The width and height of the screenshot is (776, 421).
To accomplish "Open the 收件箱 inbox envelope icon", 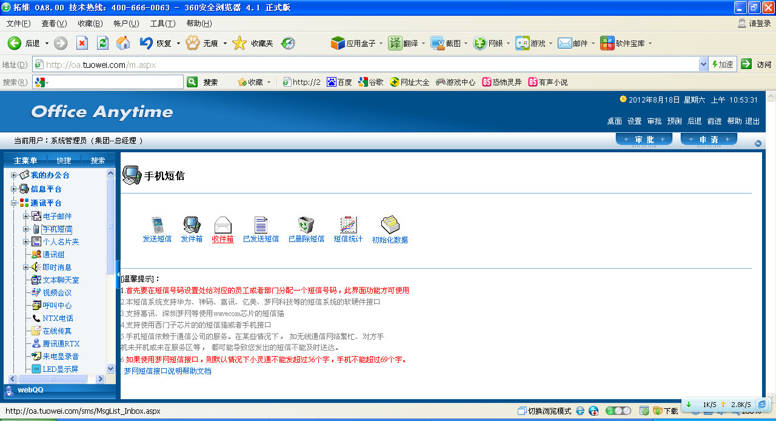I will pyautogui.click(x=223, y=225).
